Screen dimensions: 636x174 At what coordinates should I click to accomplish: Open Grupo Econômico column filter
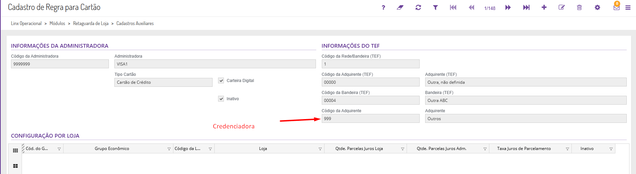tap(169, 149)
